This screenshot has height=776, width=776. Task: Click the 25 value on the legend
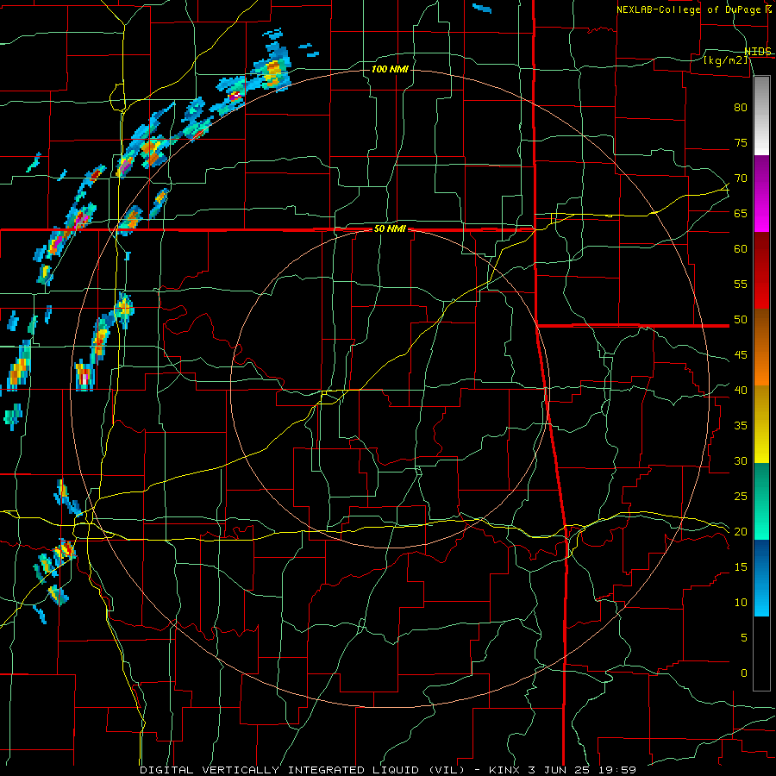[741, 497]
